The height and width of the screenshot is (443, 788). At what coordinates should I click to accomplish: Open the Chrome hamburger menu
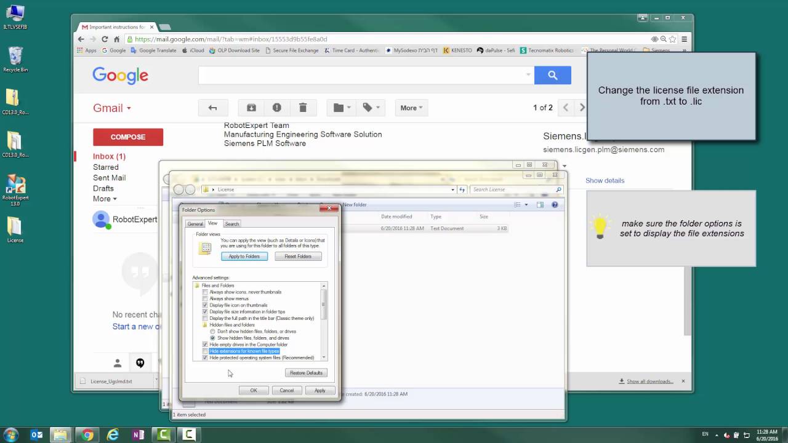(x=684, y=39)
